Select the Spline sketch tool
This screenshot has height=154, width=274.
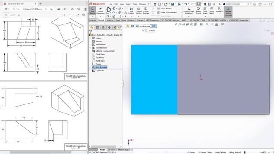click(x=119, y=9)
